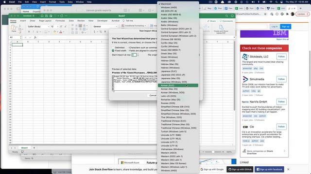Click the Start import row stepper
This screenshot has height=174, width=311.
tap(138, 55)
